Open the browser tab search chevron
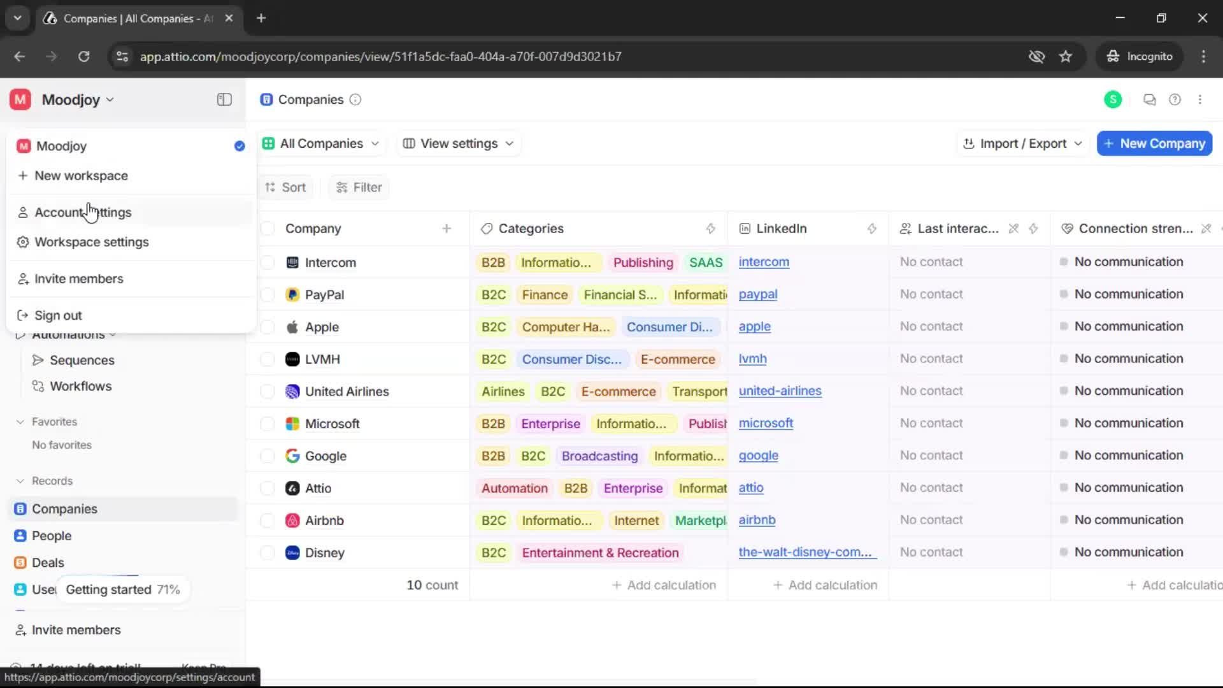This screenshot has height=688, width=1223. (x=17, y=18)
